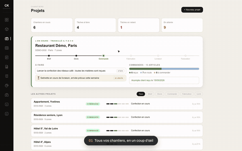Click the '6 reçus' legend entry

point(134,72)
